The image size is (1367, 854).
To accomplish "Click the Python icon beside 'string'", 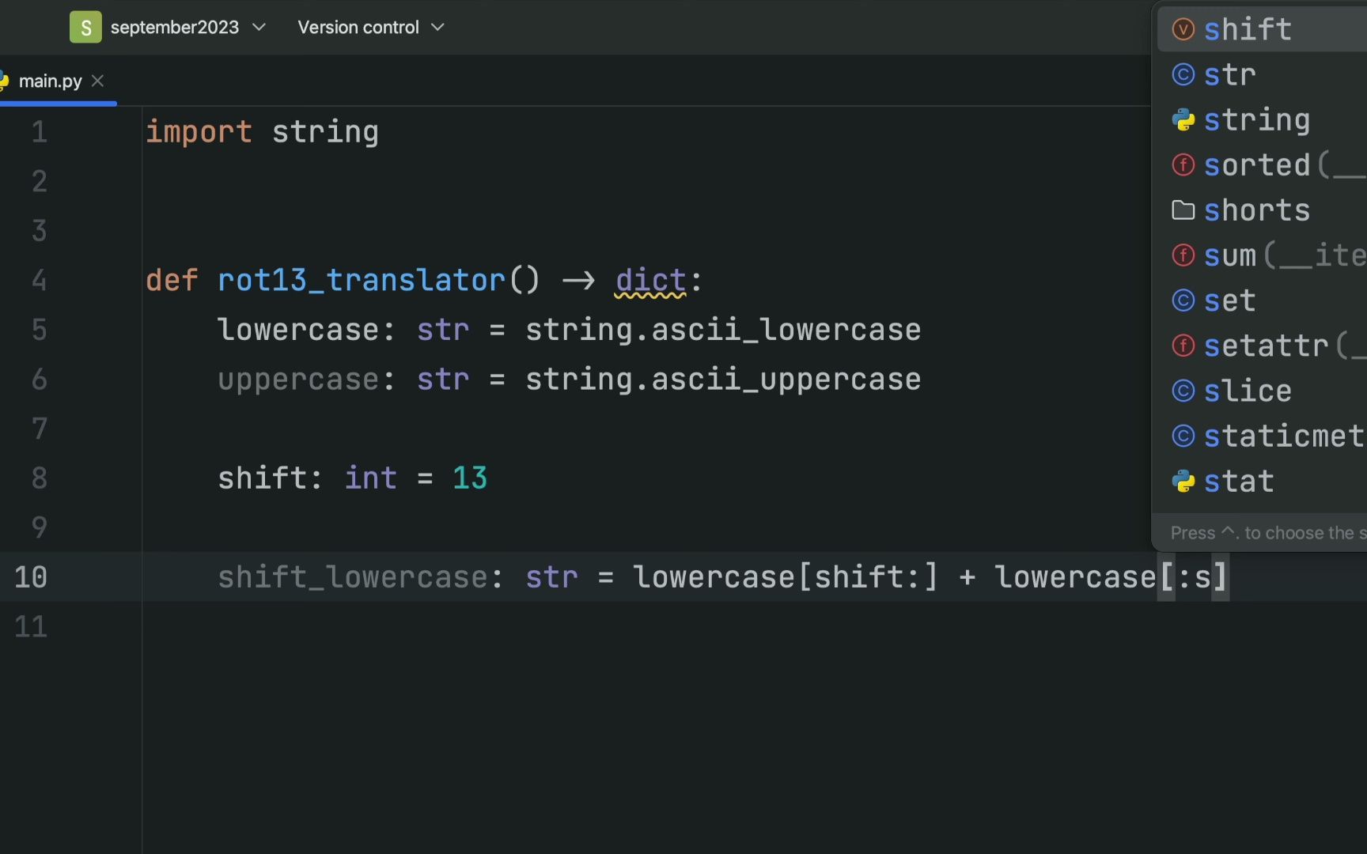I will coord(1183,119).
